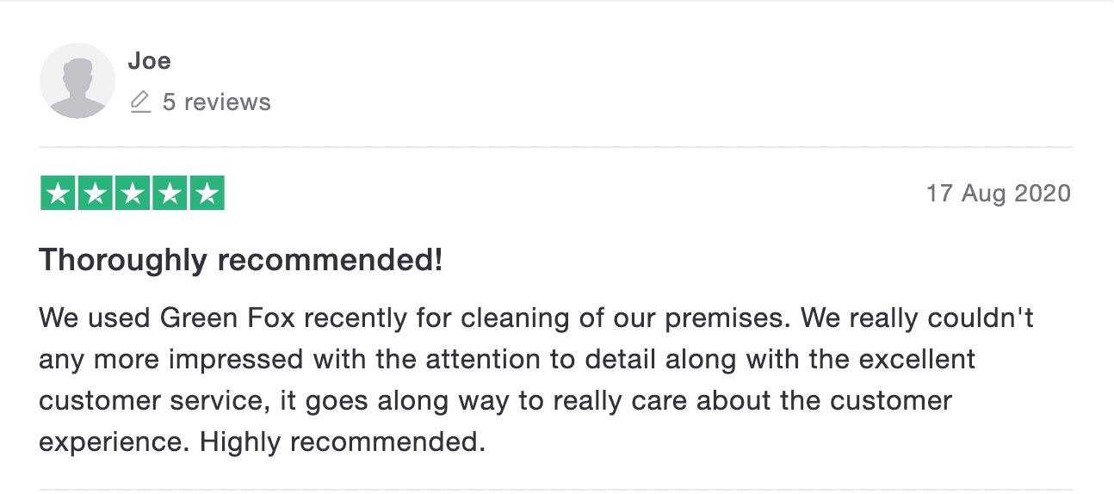Viewport: 1114px width, 494px height.
Task: Click the phrase 'We really couldn't'
Action: (x=917, y=318)
